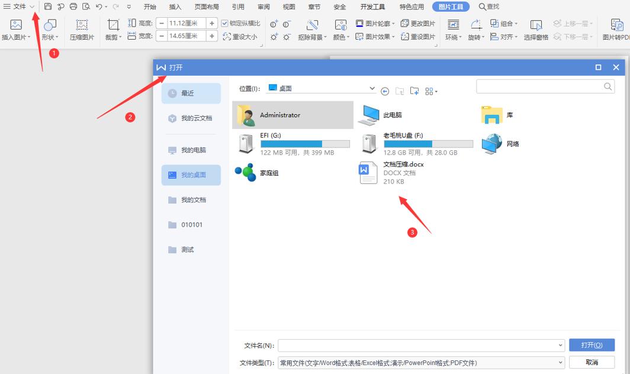The height and width of the screenshot is (374, 630).
Task: Select 我的文档 in sidebar
Action: pyautogui.click(x=191, y=199)
